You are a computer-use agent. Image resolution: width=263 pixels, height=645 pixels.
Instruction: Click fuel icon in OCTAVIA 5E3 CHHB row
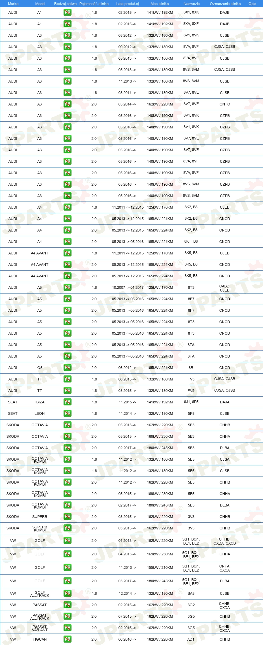[x=67, y=425]
